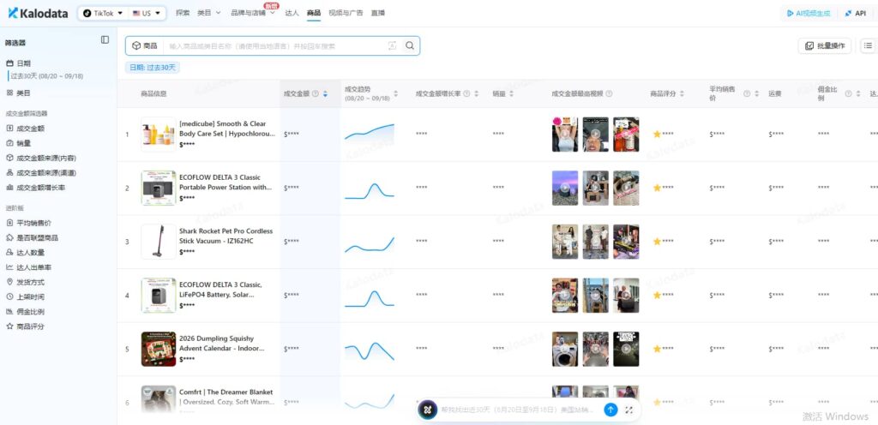Open 2026 Dumpling Squishy Advent Calendar product
This screenshot has height=425, width=878.
pos(222,344)
